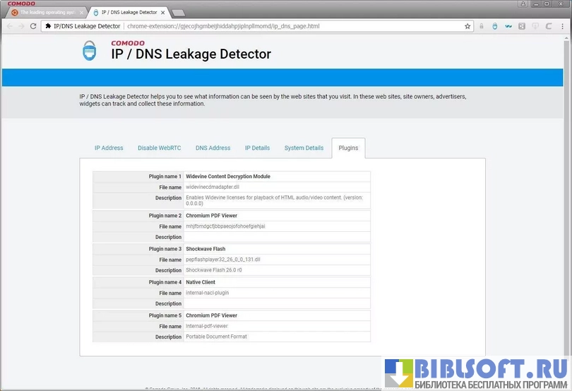The width and height of the screenshot is (572, 391).
Task: Select the Plugins tab
Action: [x=348, y=148]
